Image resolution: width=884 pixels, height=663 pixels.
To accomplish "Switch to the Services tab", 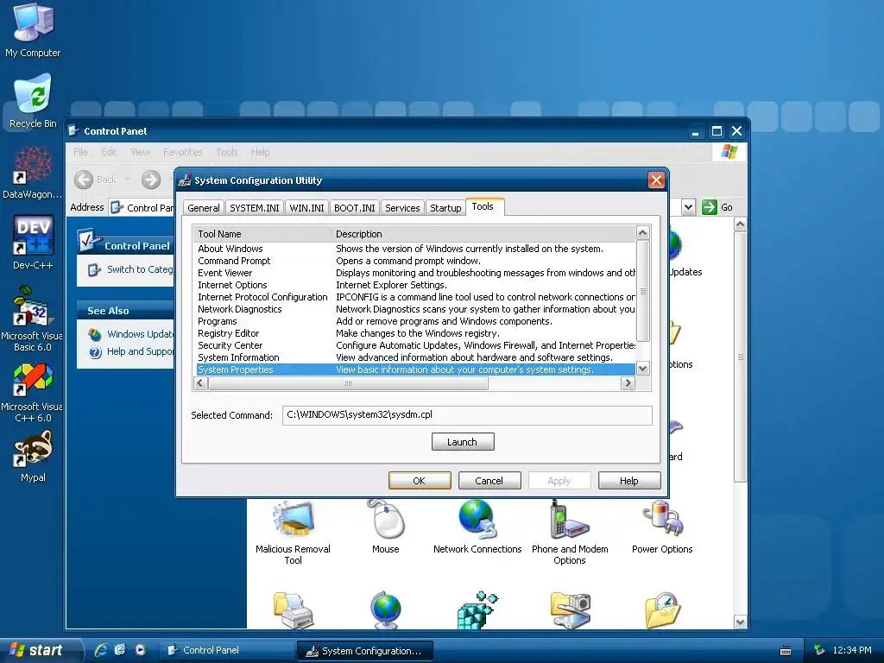I will tap(402, 208).
